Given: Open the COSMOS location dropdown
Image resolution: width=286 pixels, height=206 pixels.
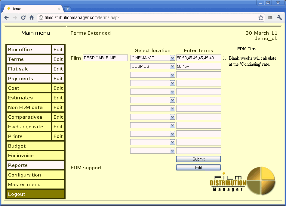Looking at the screenshot, I should (x=172, y=66).
